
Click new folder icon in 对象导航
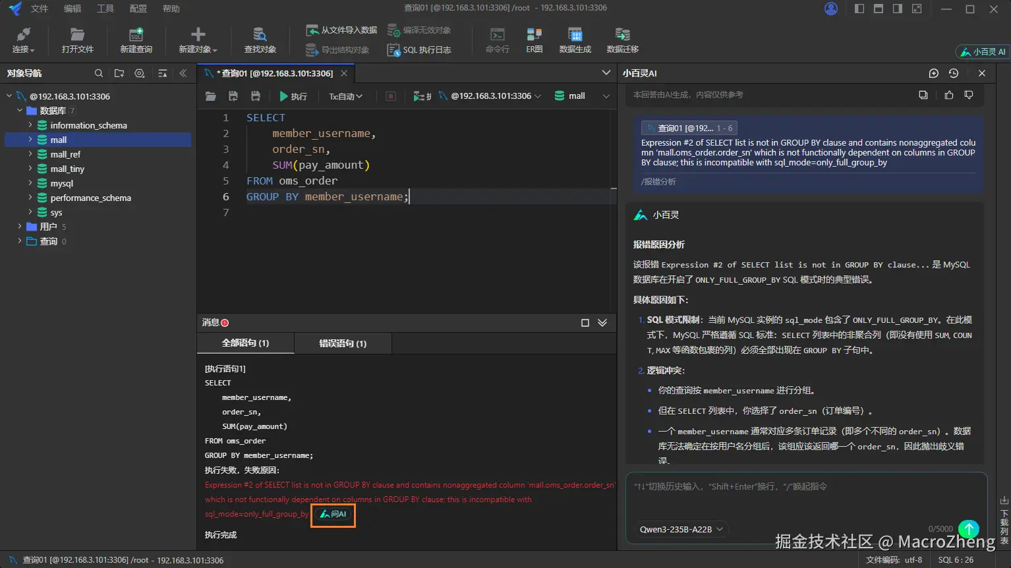[119, 73]
